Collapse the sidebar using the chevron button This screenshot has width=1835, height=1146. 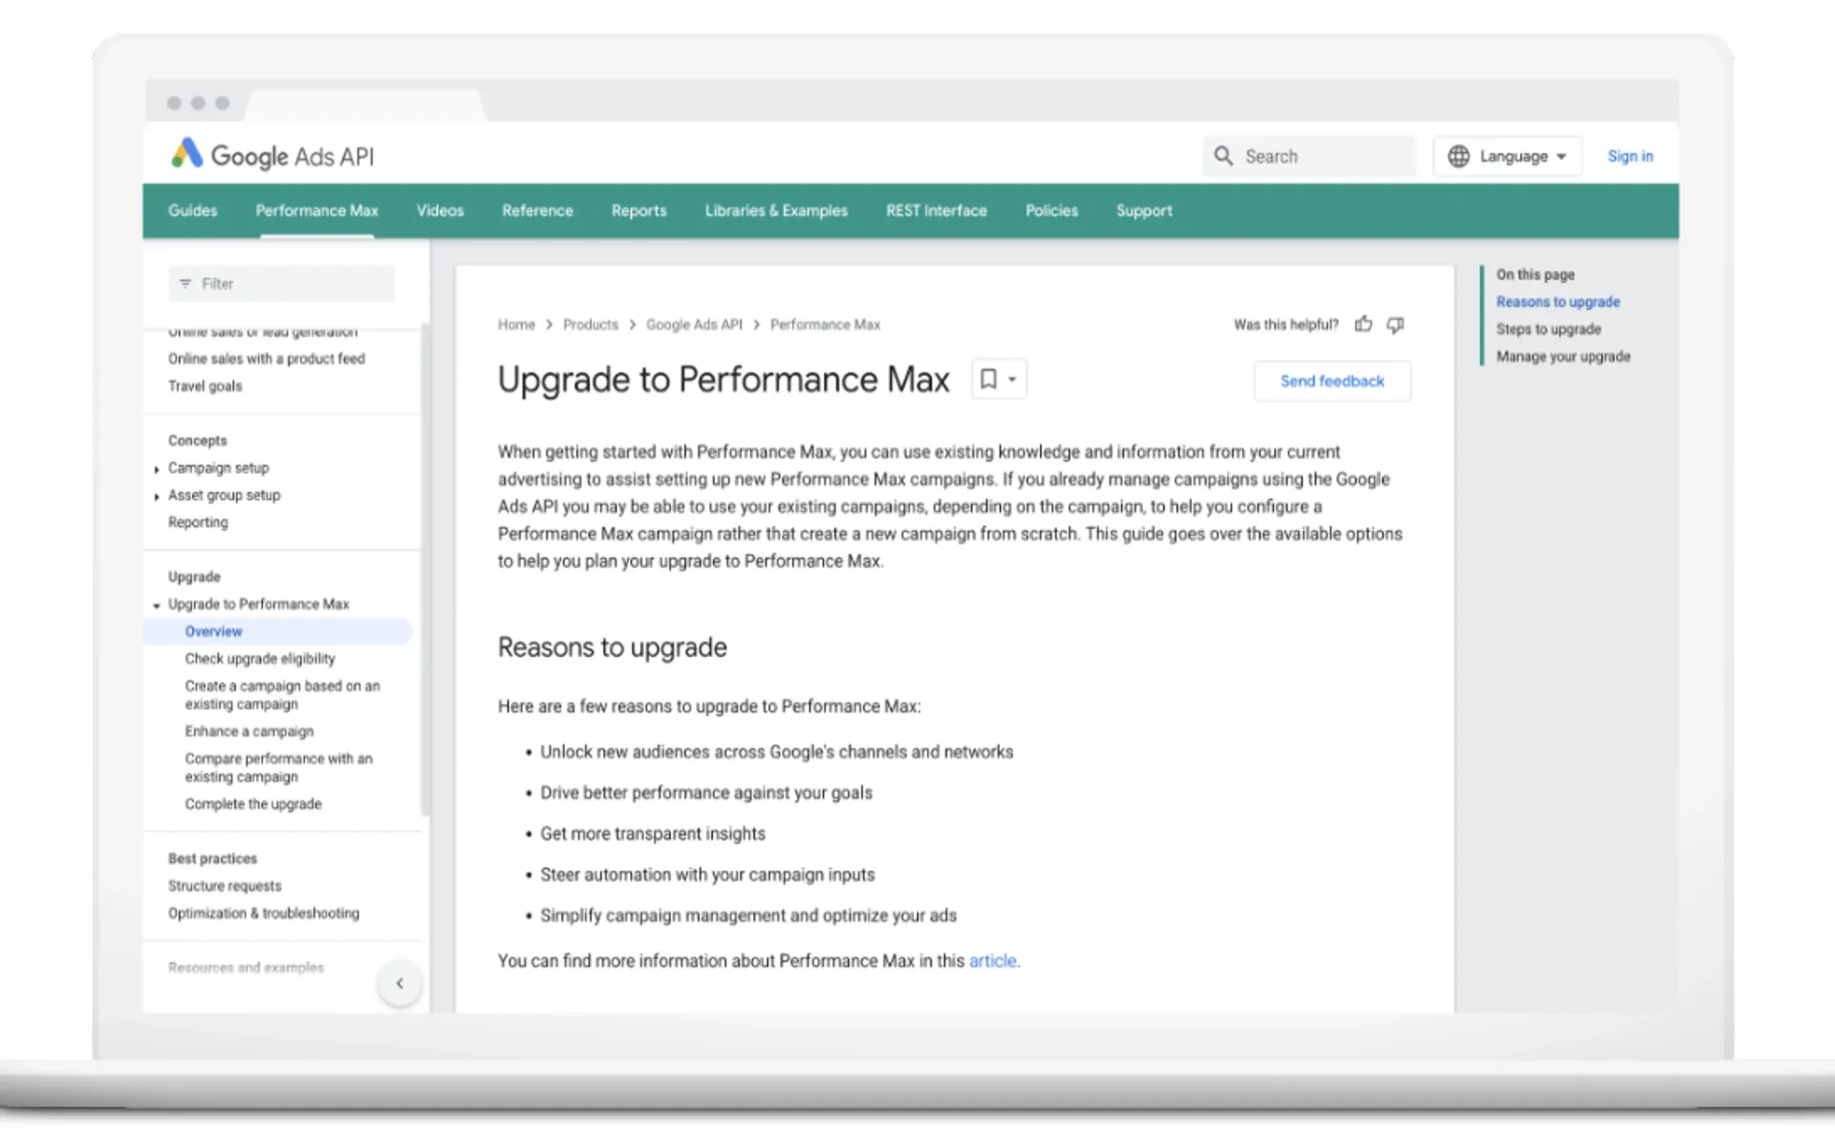coord(399,983)
